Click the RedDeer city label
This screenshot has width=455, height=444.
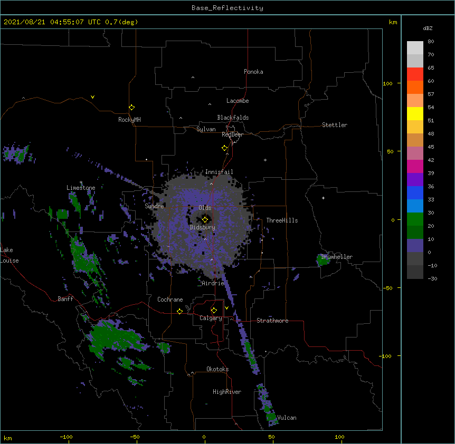pos(232,134)
